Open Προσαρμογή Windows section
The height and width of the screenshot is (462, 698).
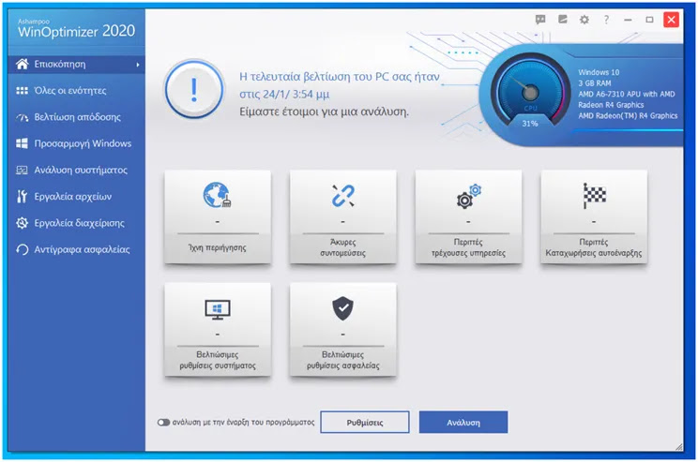point(77,143)
